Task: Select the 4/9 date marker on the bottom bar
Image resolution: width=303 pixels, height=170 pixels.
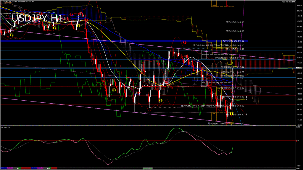Action: pyautogui.click(x=18, y=169)
